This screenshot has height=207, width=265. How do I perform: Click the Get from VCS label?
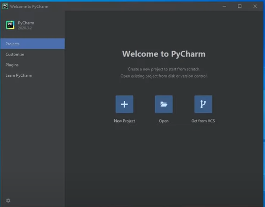pyautogui.click(x=203, y=121)
